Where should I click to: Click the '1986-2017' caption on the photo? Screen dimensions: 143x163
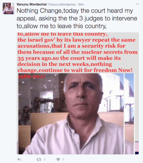[31, 77]
